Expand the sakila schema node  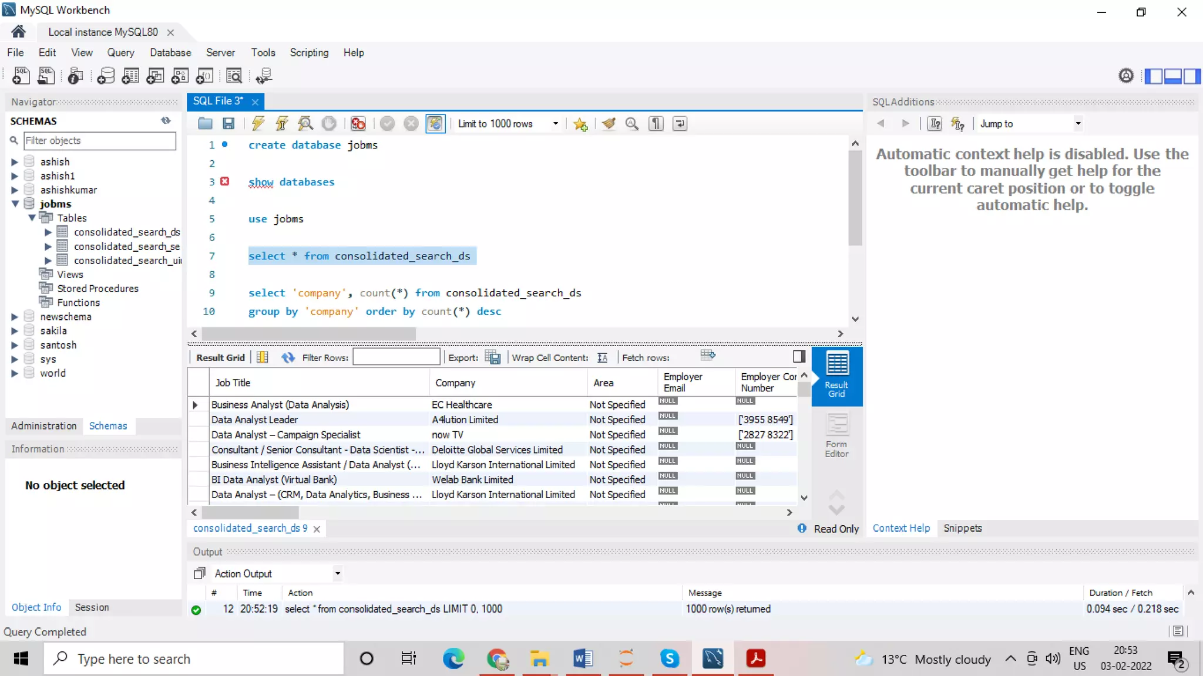15,330
